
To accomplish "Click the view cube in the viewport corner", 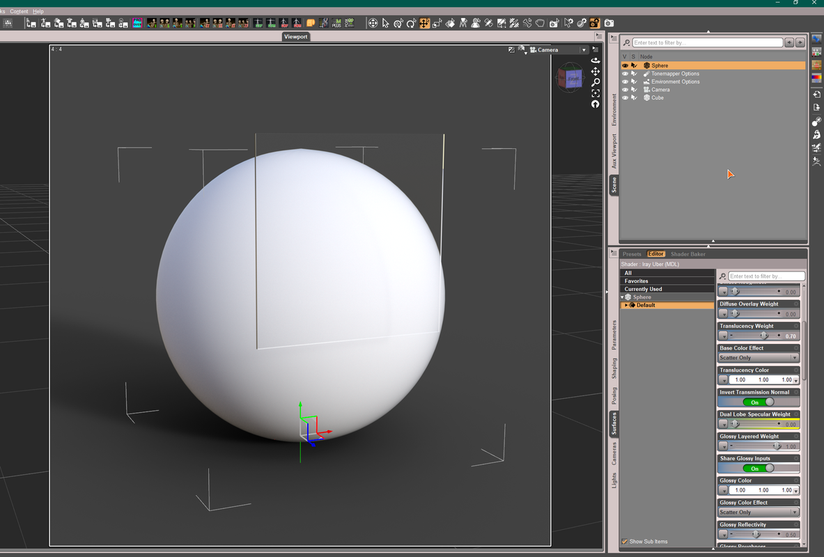I will point(570,78).
